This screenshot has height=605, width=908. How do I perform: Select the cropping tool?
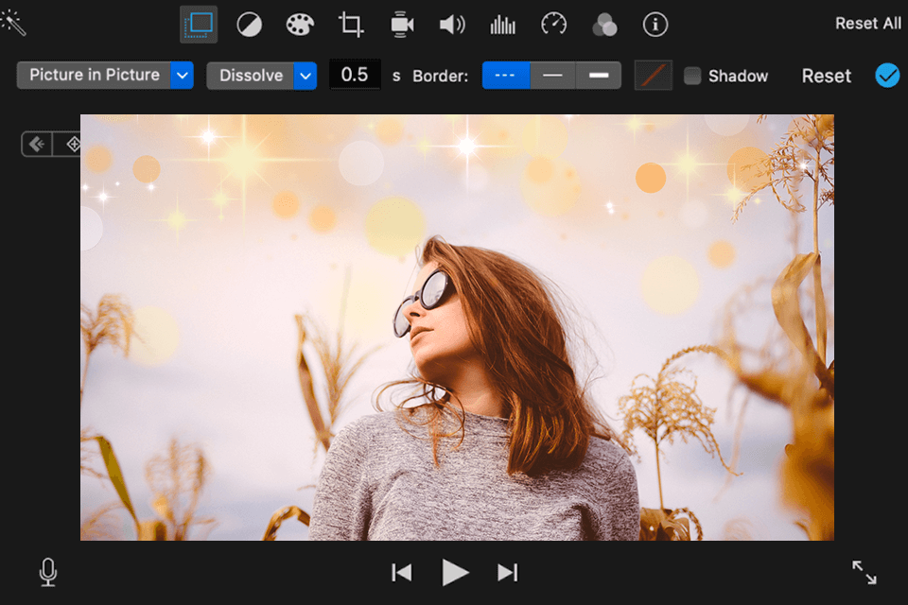350,25
